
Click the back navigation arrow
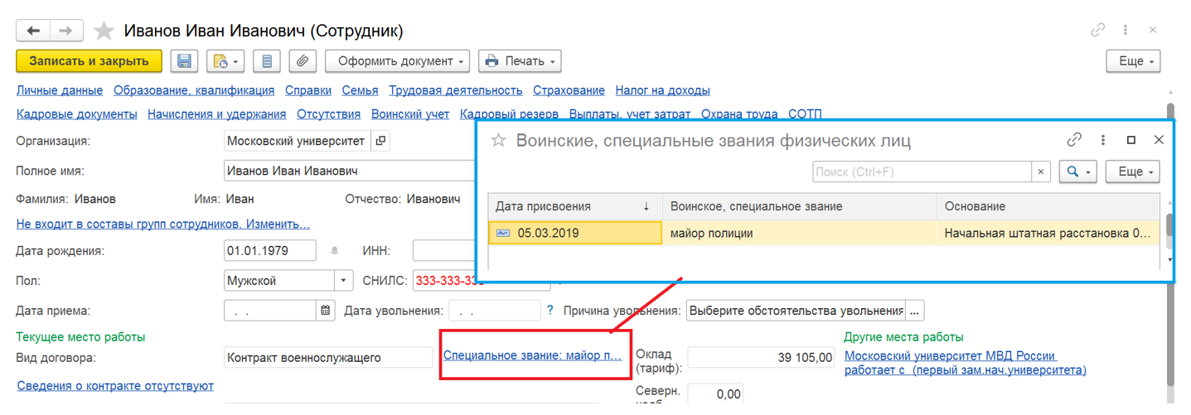tap(33, 31)
